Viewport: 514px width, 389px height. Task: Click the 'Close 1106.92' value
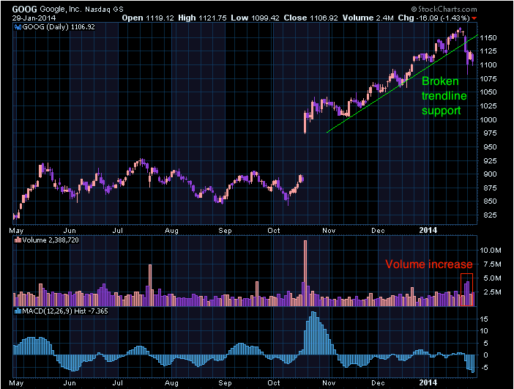[x=310, y=18]
